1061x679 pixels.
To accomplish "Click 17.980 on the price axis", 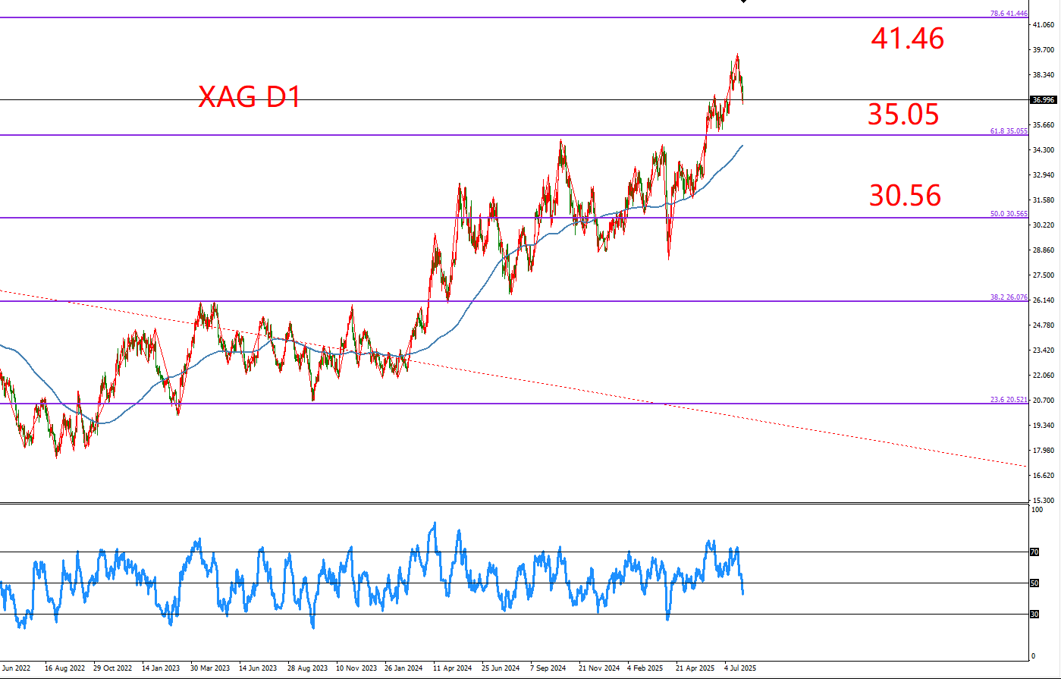I will pyautogui.click(x=1044, y=451).
